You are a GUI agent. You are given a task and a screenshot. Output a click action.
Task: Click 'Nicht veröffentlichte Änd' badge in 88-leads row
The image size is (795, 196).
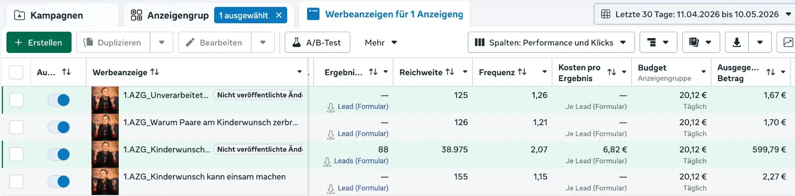pyautogui.click(x=258, y=149)
